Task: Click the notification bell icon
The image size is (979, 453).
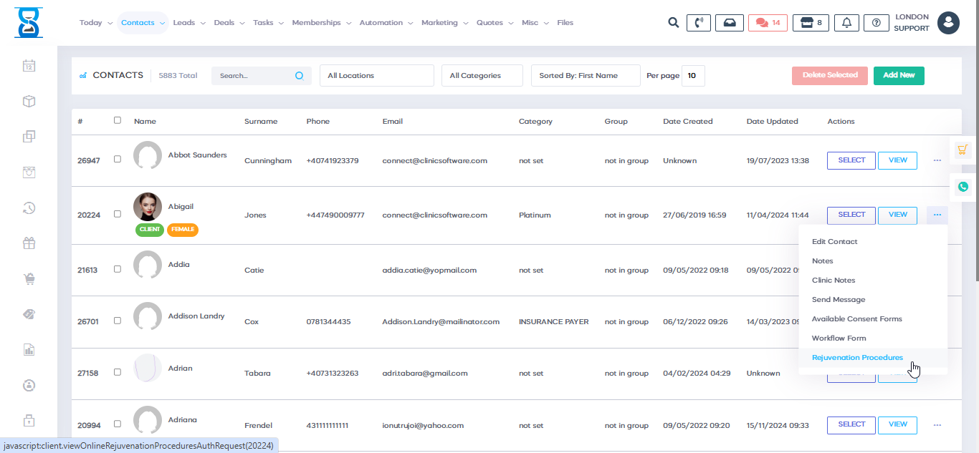Action: [x=846, y=23]
